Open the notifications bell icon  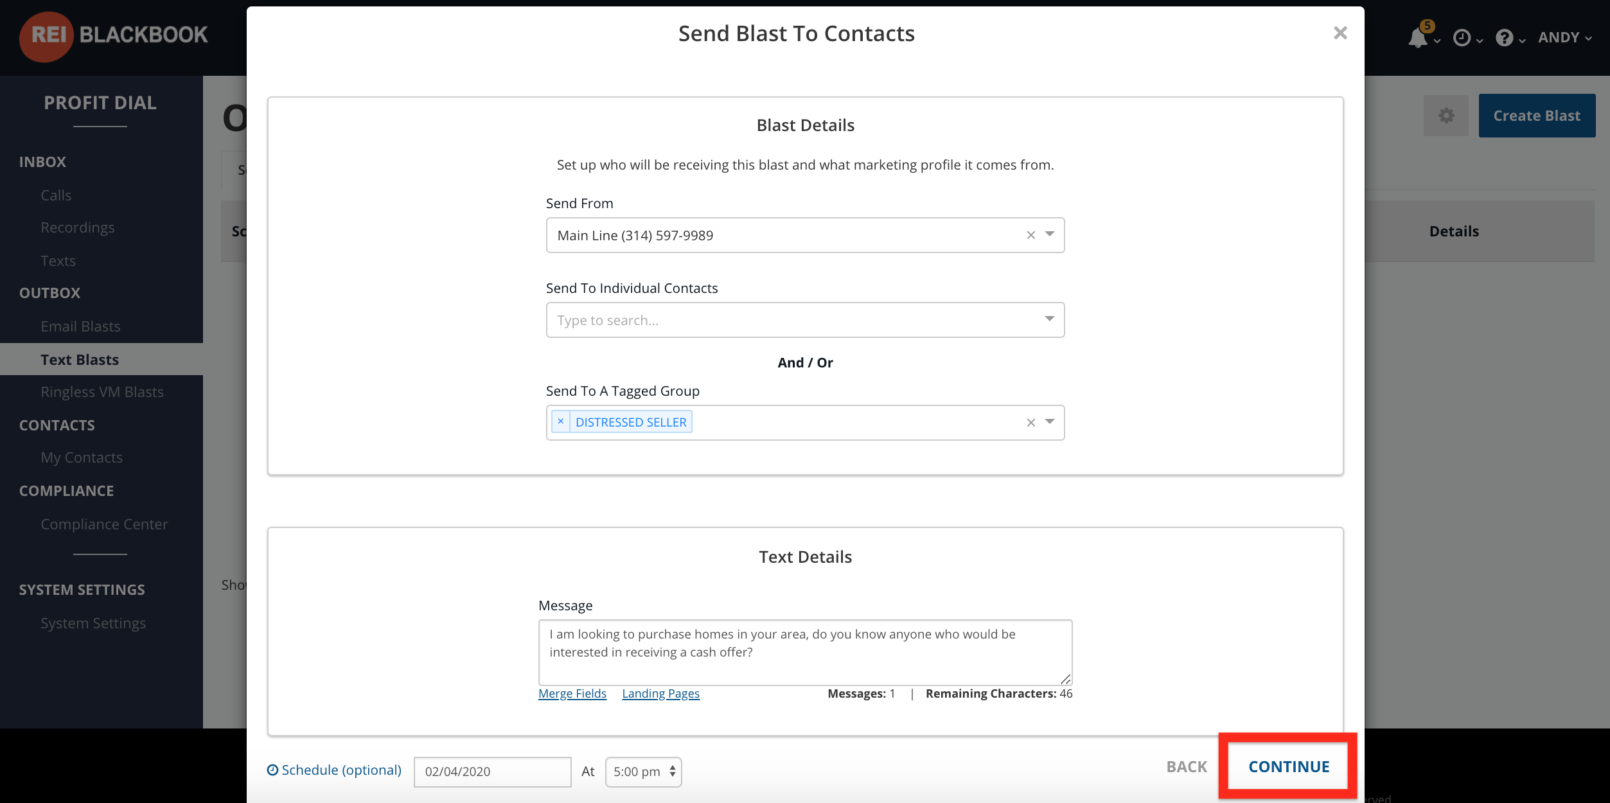(1418, 37)
